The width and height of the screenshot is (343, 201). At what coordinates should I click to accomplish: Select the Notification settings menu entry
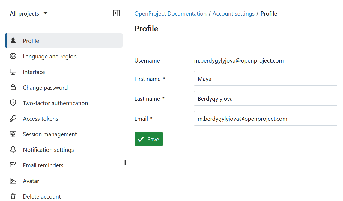pyautogui.click(x=48, y=150)
